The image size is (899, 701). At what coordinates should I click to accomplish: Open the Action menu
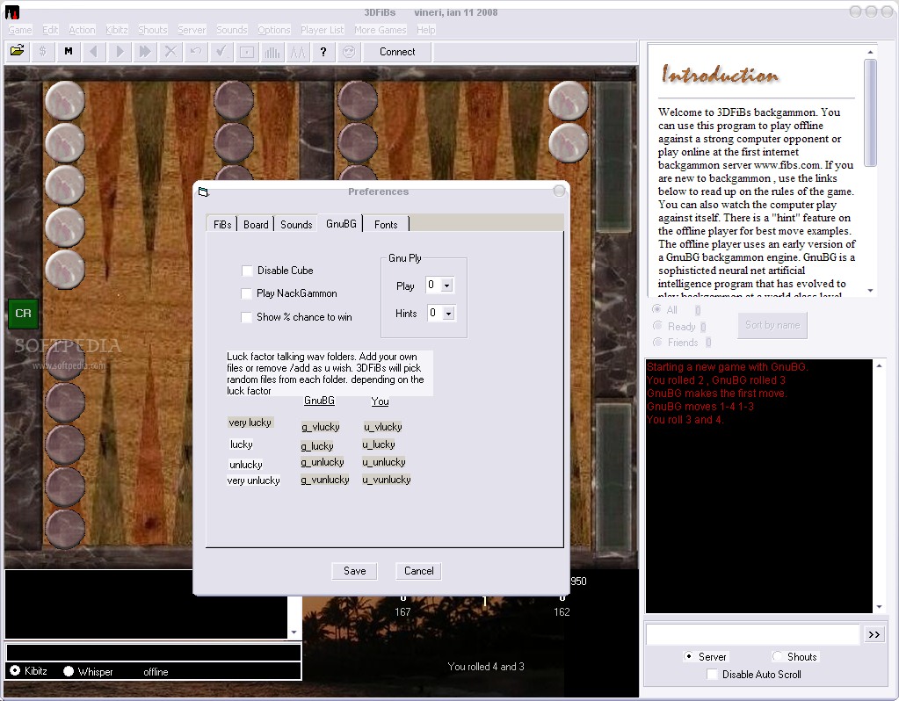(x=82, y=30)
